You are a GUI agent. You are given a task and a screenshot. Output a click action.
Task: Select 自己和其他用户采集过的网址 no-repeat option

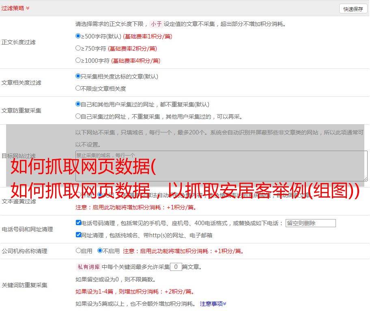[78, 104]
